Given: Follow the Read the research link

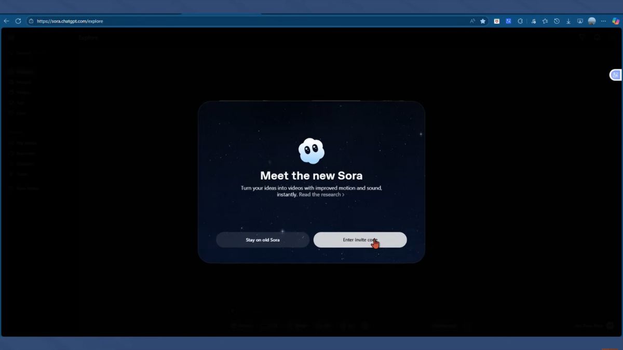Looking at the screenshot, I should [321, 194].
